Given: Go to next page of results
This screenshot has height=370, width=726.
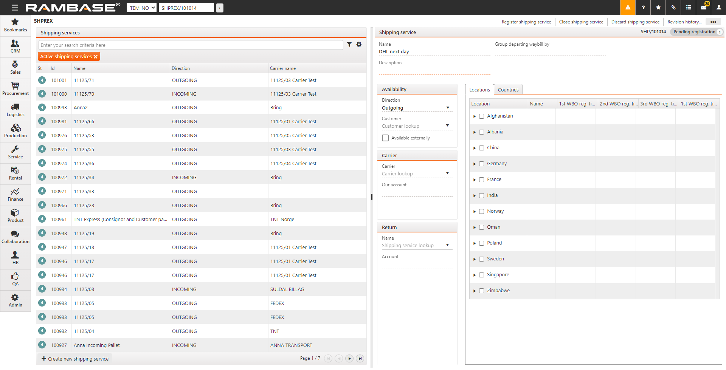Looking at the screenshot, I should pos(349,358).
